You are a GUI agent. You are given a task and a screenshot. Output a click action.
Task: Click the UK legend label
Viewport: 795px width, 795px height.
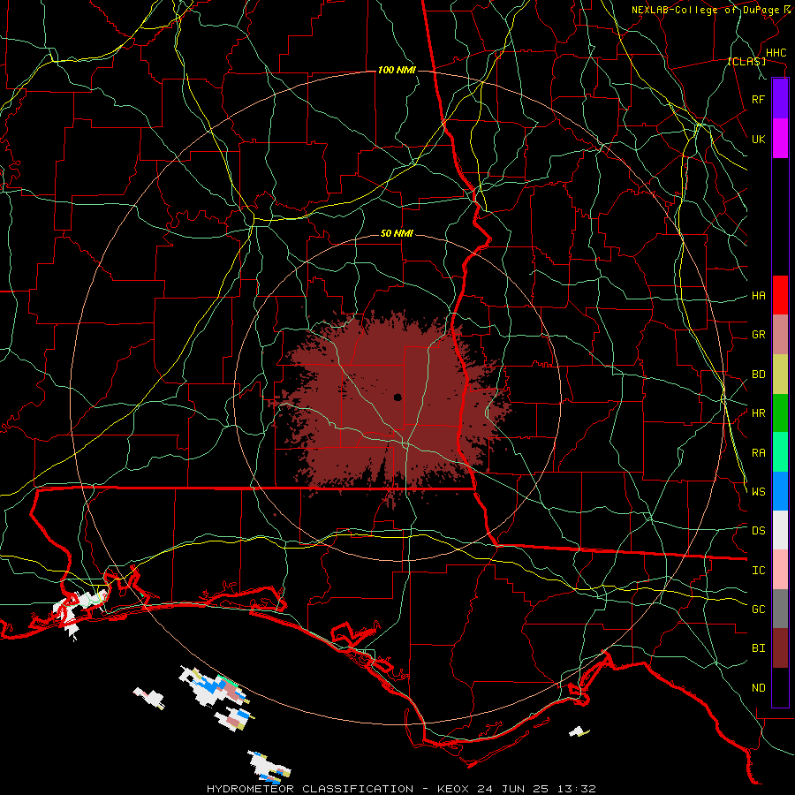point(758,139)
